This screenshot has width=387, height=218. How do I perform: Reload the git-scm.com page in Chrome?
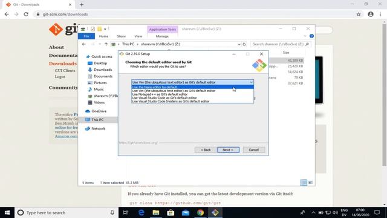(26, 15)
